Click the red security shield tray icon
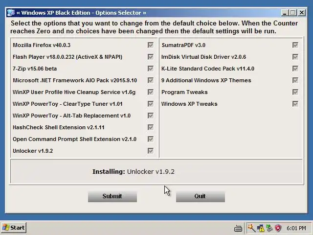 click(278, 228)
